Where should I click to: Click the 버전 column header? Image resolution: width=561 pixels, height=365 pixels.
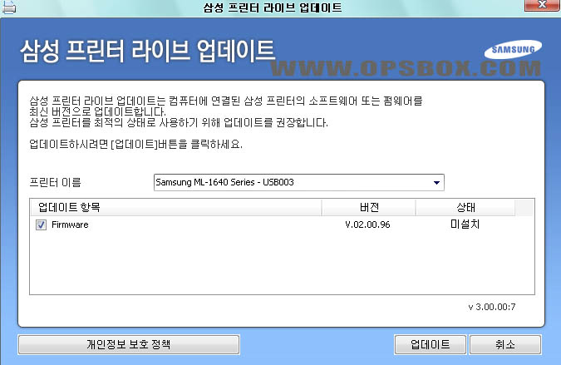pos(369,207)
